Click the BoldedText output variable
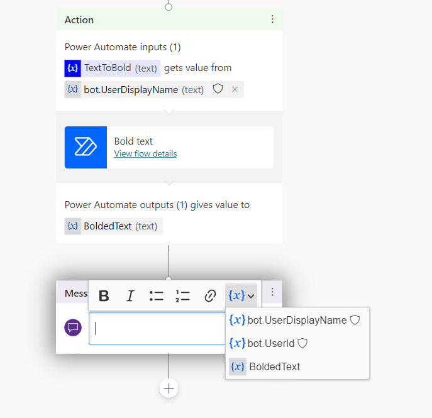 [x=113, y=226]
